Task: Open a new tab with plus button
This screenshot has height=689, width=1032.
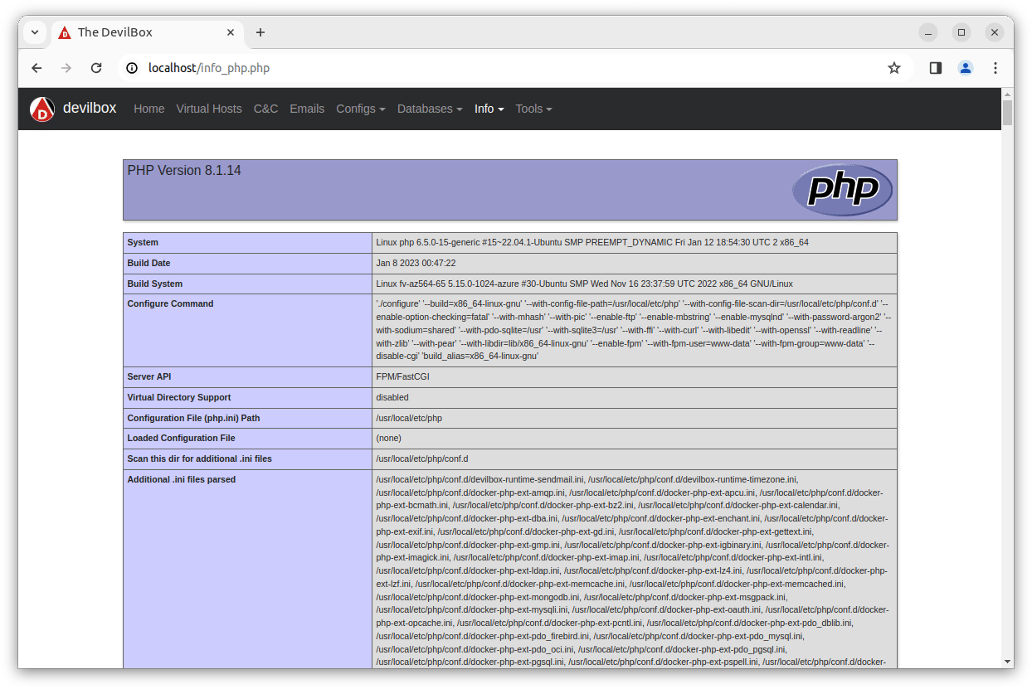Action: [x=260, y=32]
